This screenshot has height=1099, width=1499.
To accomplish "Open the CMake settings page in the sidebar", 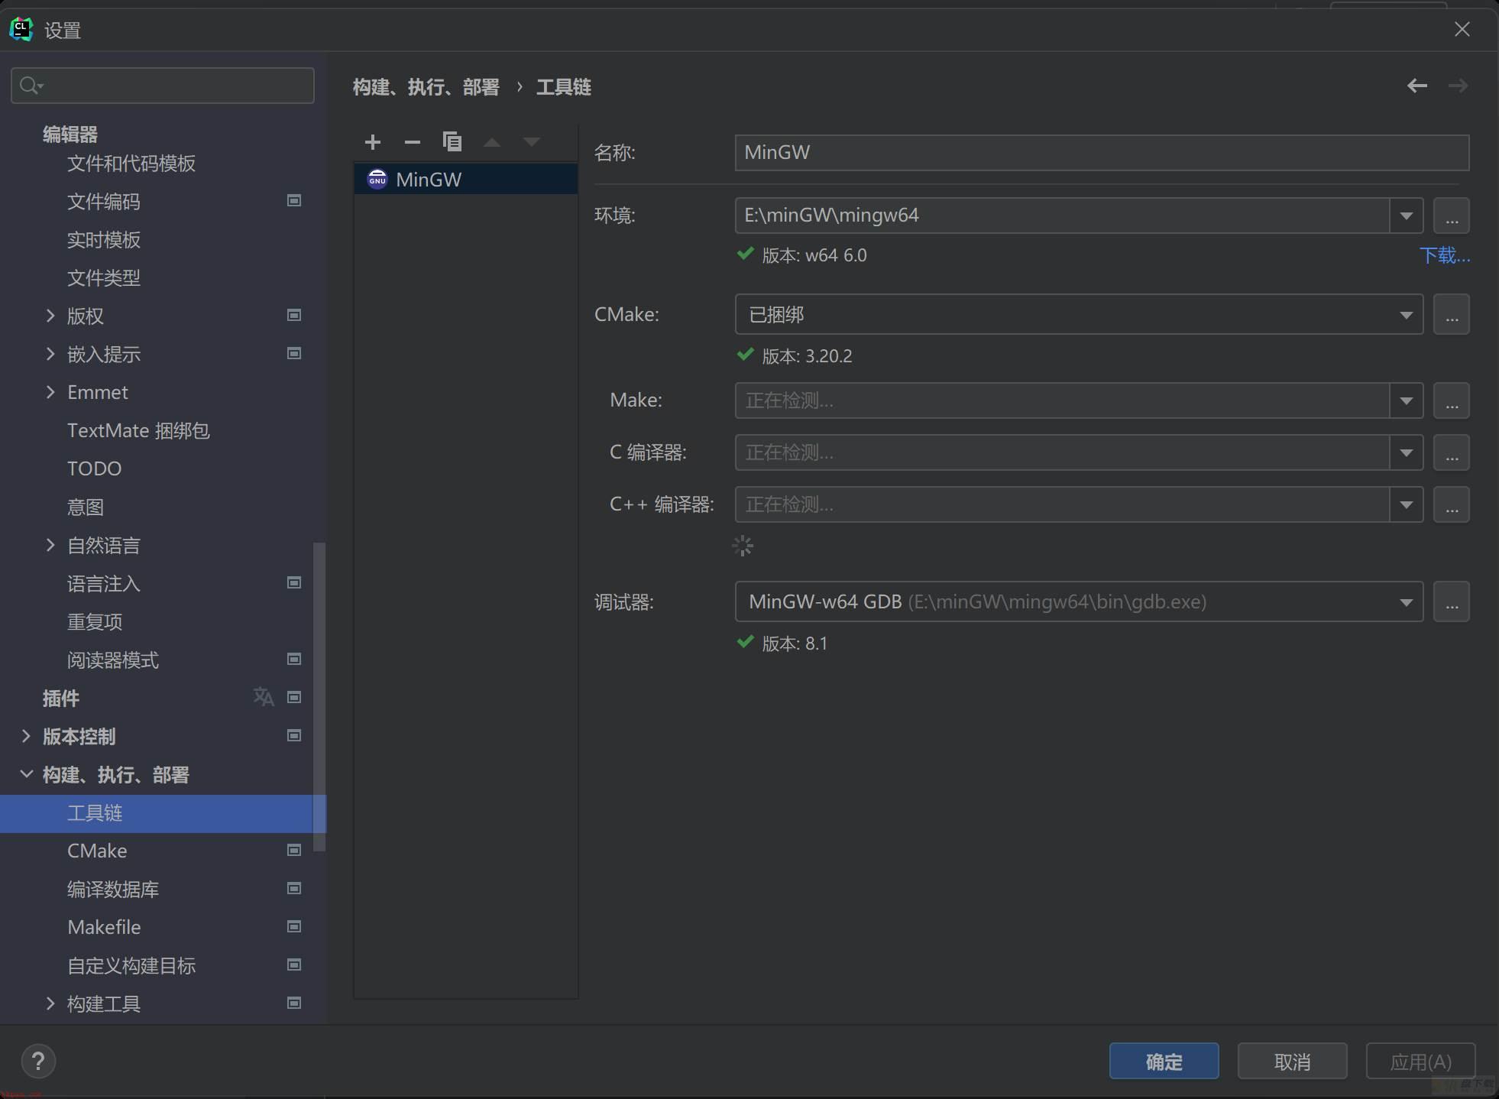I will [97, 851].
